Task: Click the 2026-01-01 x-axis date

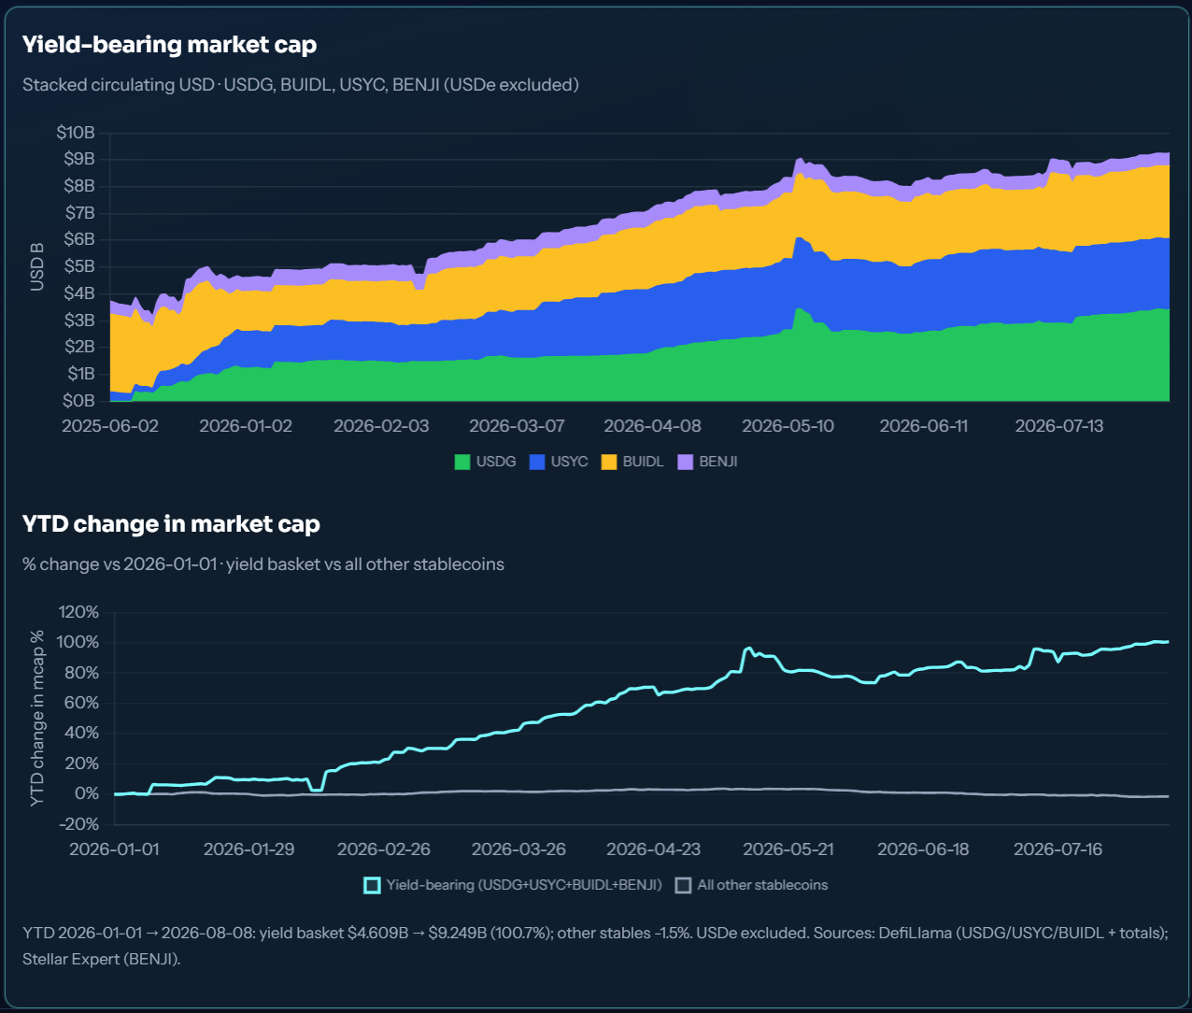Action: click(114, 849)
